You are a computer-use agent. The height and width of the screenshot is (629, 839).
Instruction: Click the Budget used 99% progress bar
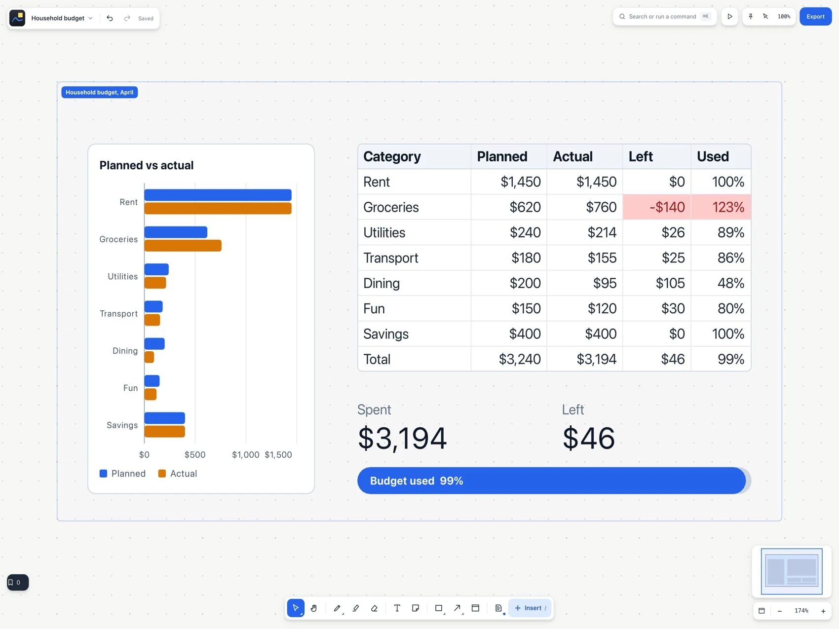(554, 481)
